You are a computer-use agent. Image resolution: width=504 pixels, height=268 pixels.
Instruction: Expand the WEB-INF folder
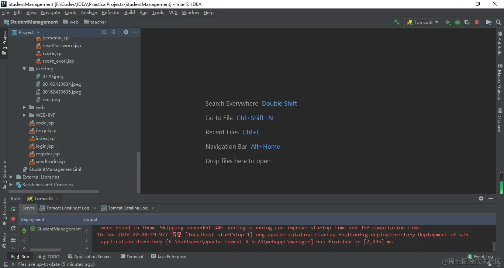point(24,115)
